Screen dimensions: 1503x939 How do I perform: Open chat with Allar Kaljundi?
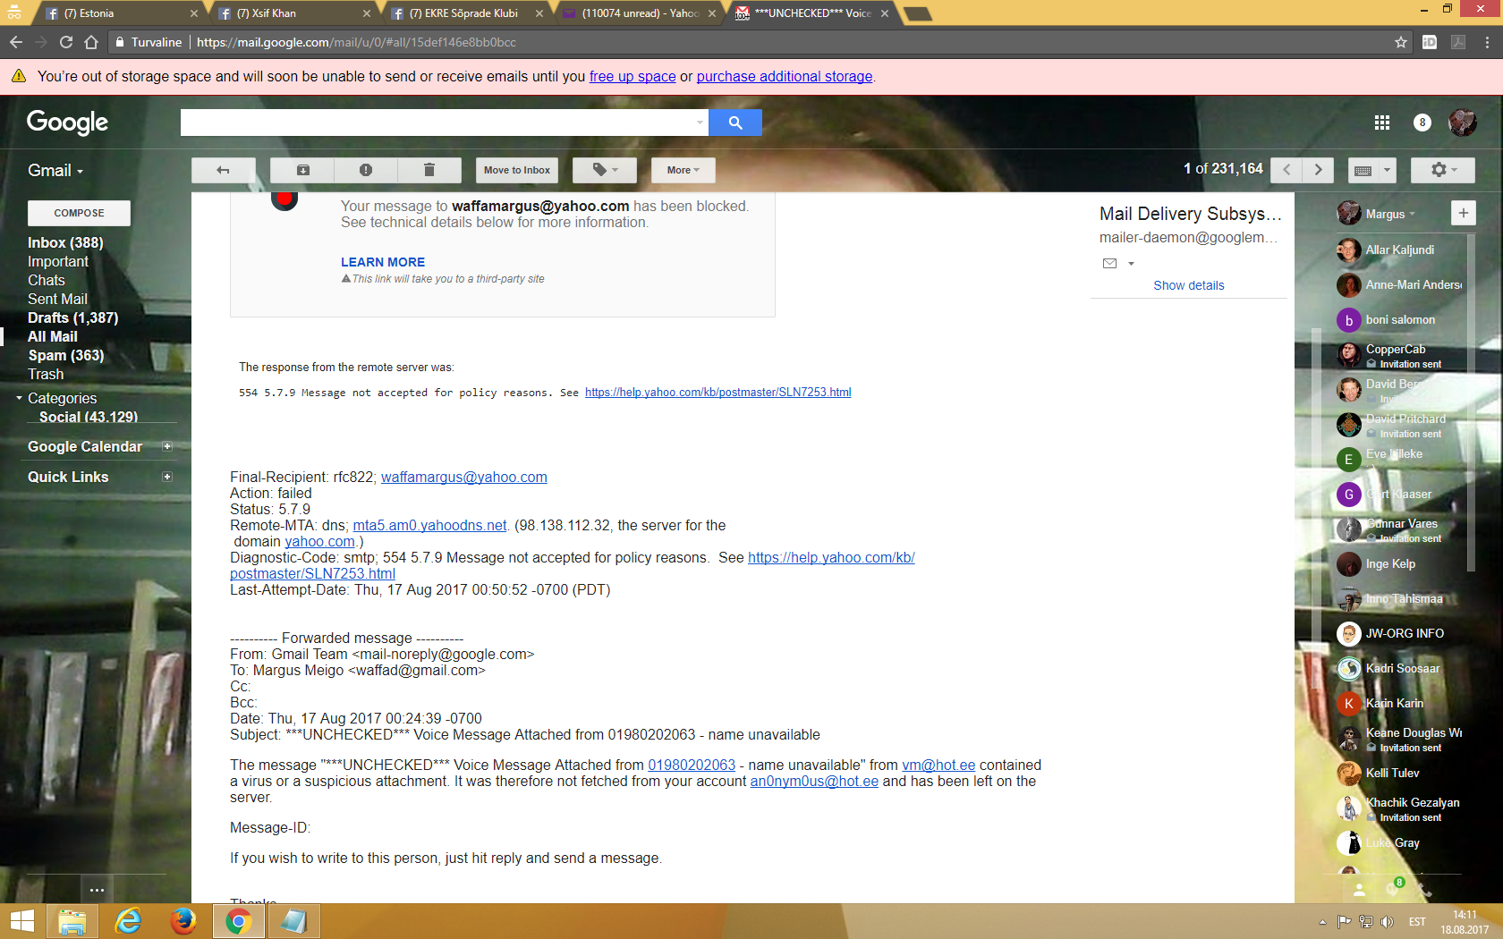click(x=1399, y=250)
